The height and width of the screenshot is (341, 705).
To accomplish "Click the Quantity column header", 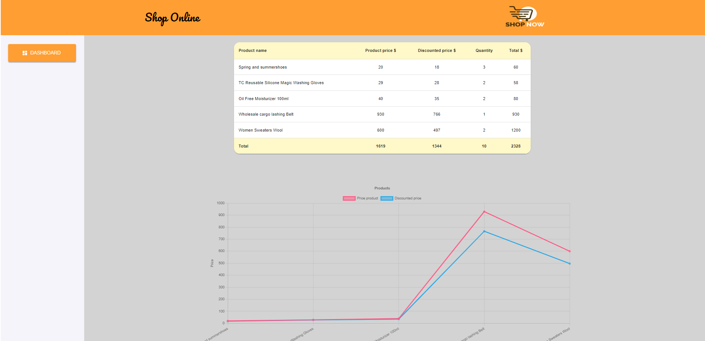I will pyautogui.click(x=484, y=50).
